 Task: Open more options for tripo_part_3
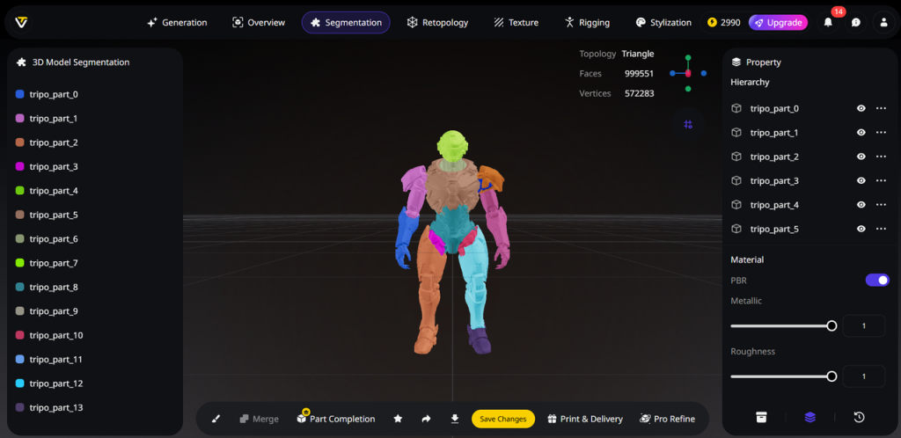(881, 181)
